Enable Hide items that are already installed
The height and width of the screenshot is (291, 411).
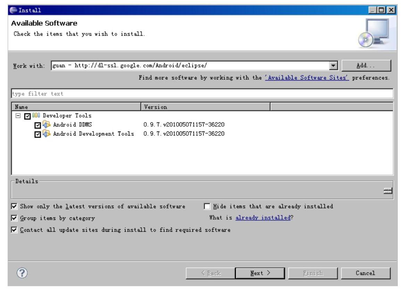pos(207,206)
